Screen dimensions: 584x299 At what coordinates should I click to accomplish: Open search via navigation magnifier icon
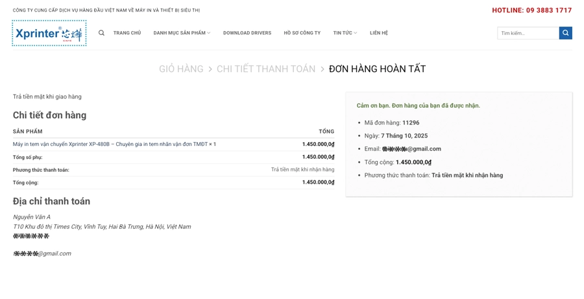pyautogui.click(x=101, y=33)
